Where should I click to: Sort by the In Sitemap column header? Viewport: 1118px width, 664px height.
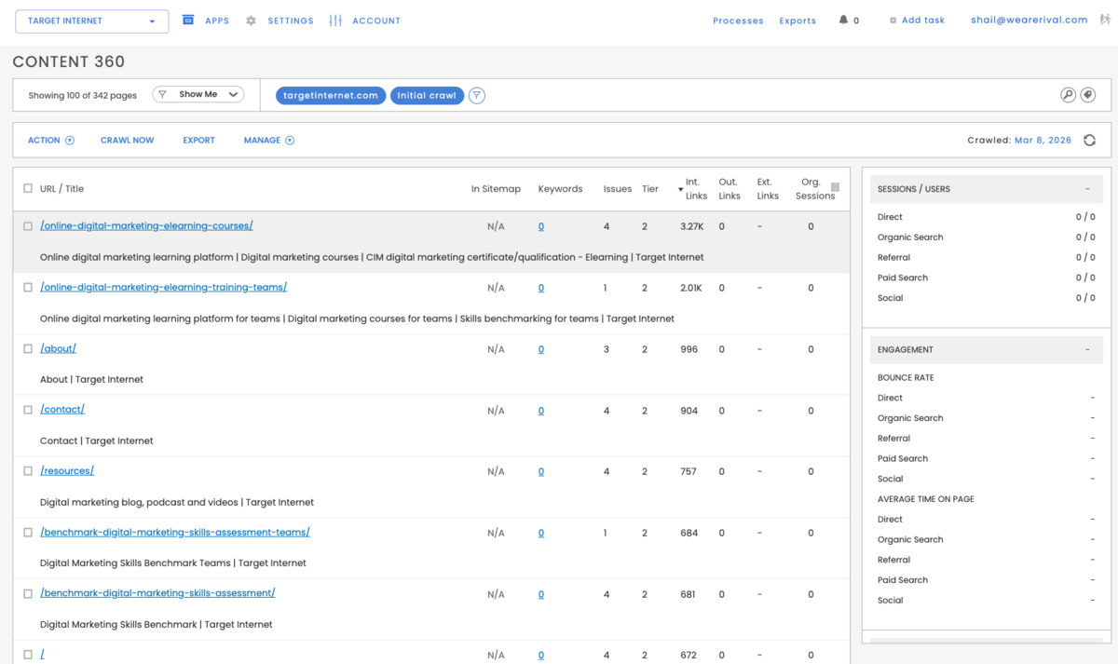496,189
